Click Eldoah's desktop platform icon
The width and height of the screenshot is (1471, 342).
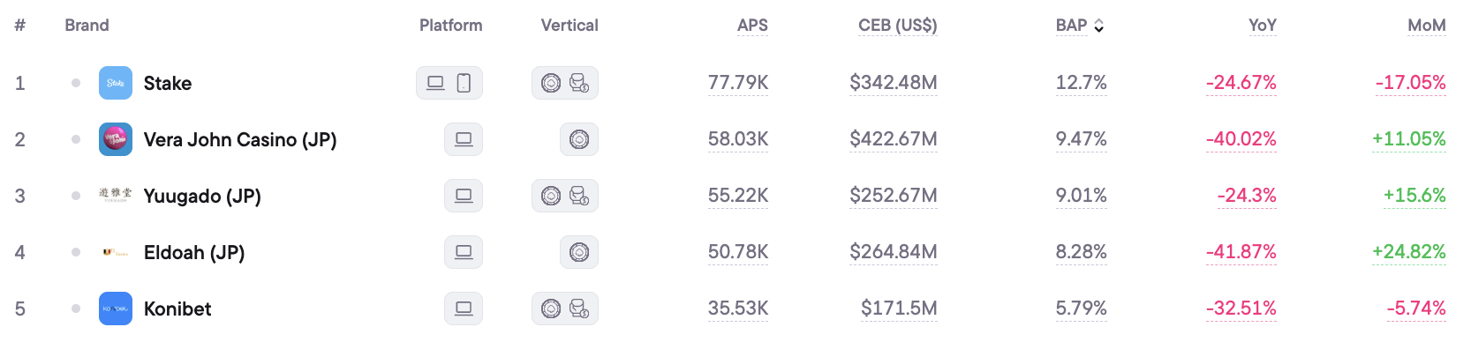(x=464, y=252)
